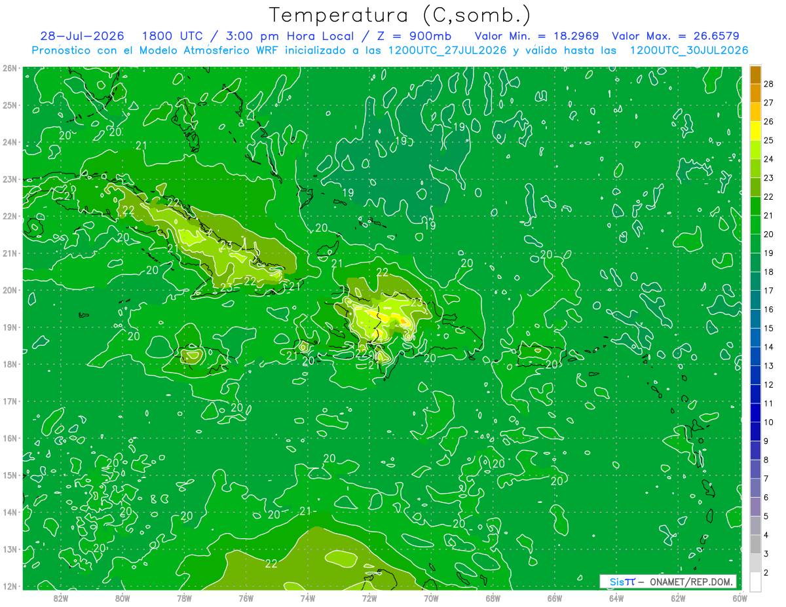Viewport: 786px width, 607px height.
Task: Click the white swatch below legend value 2
Action: tap(755, 581)
